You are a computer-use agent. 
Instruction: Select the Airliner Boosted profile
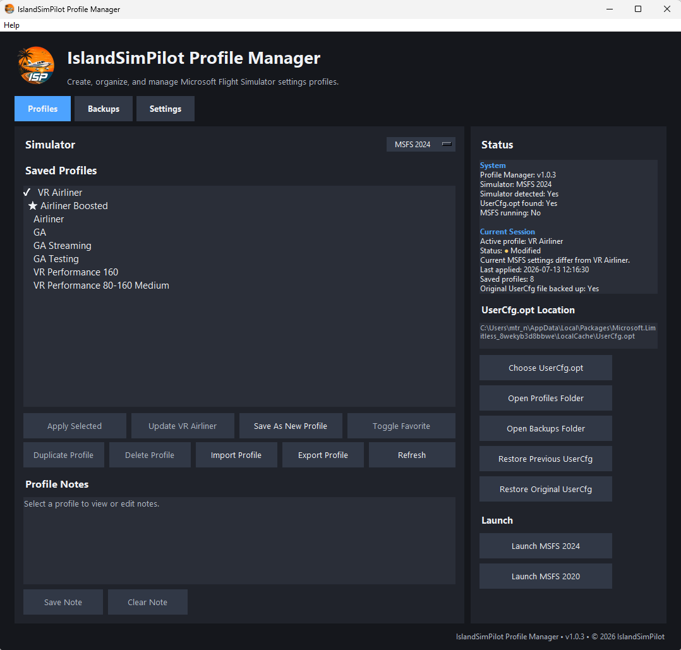tap(239, 206)
